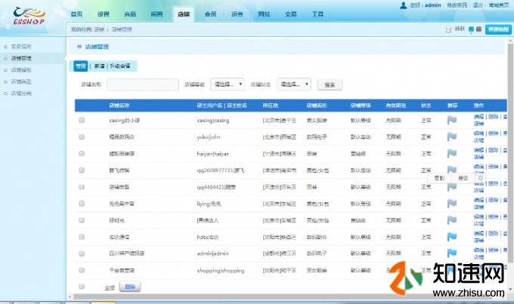Open the 交易 top menu
Screen dimensions: 514x304
coord(291,14)
